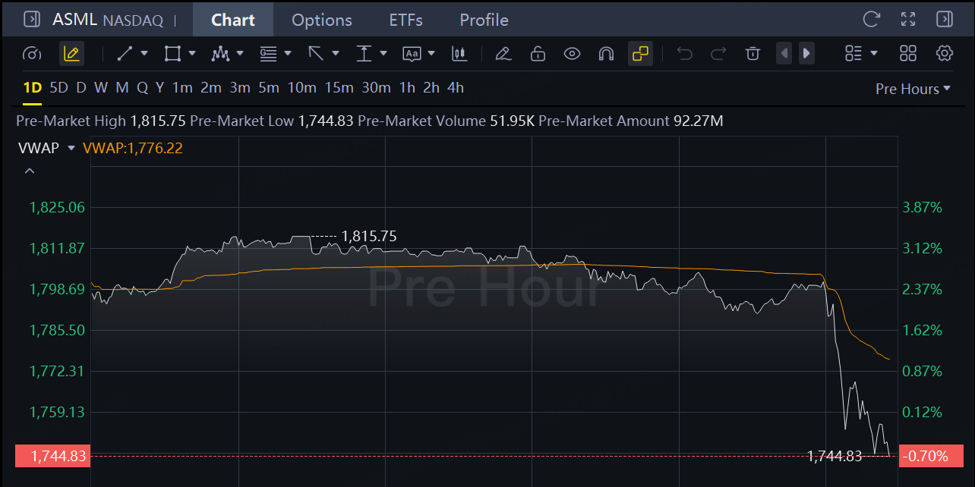Toggle the highlighted continuous drawing icon
The width and height of the screenshot is (975, 487).
tap(641, 53)
